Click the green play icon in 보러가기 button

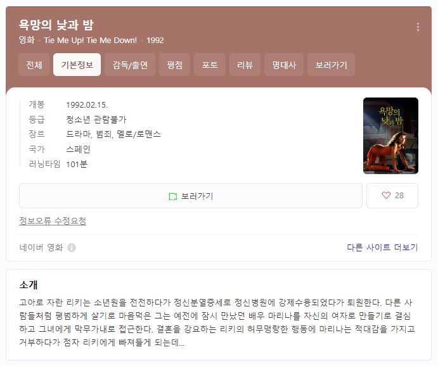coord(172,196)
